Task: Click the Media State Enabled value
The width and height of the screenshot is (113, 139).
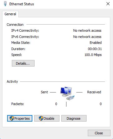Action: point(96,43)
